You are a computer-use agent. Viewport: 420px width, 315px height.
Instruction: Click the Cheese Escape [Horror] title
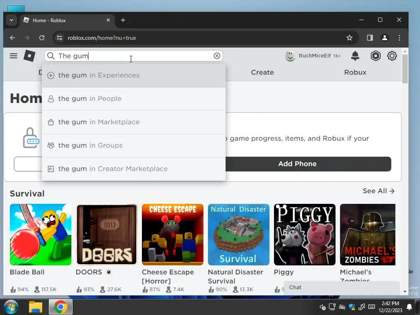tap(168, 276)
